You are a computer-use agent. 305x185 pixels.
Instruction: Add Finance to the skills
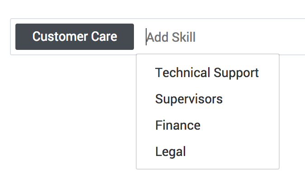pyautogui.click(x=178, y=125)
